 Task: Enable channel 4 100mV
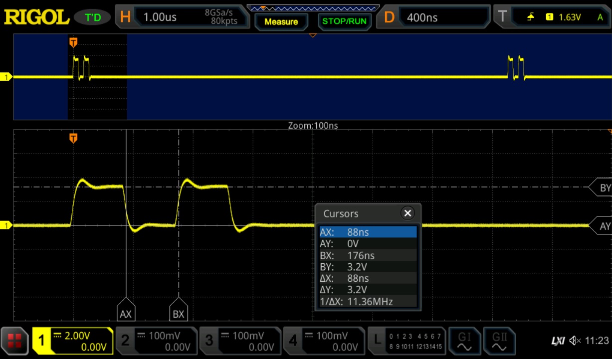[x=324, y=341]
